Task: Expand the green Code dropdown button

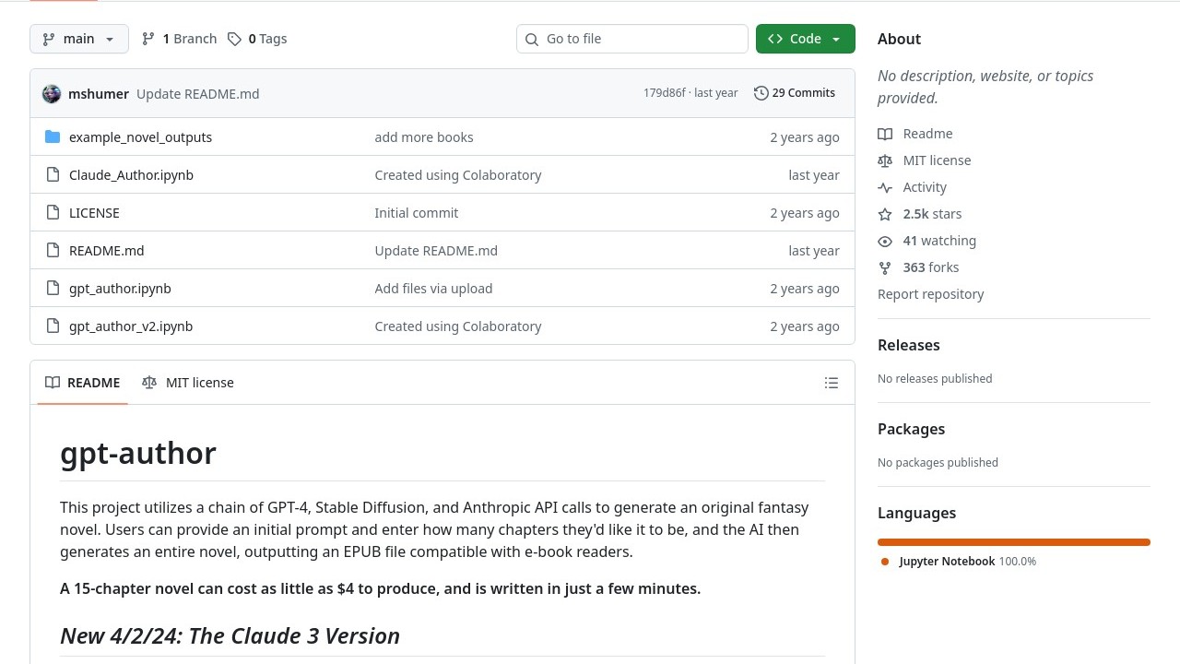Action: coord(805,39)
